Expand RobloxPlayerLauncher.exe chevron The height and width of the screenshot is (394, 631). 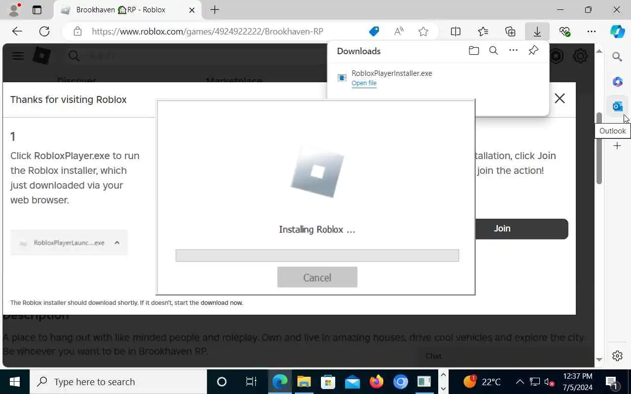[117, 243]
